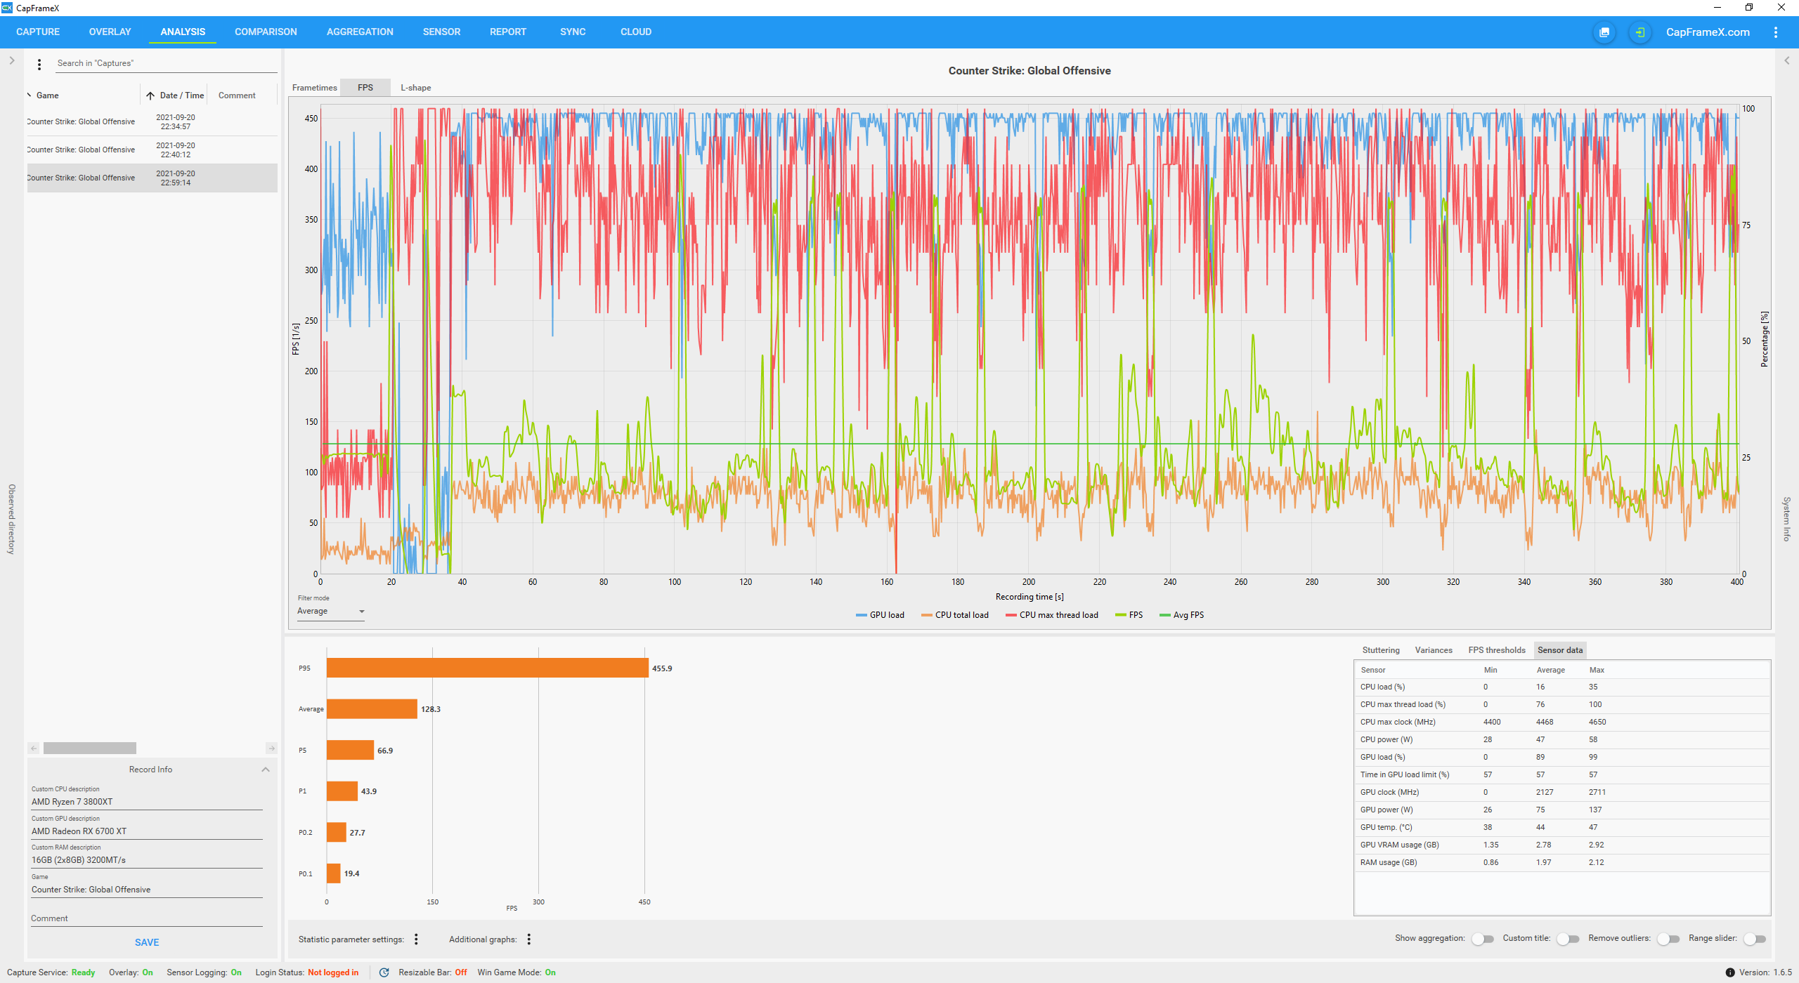Image resolution: width=1799 pixels, height=983 pixels.
Task: Open the screenshot icon in header
Action: pyautogui.click(x=1604, y=32)
